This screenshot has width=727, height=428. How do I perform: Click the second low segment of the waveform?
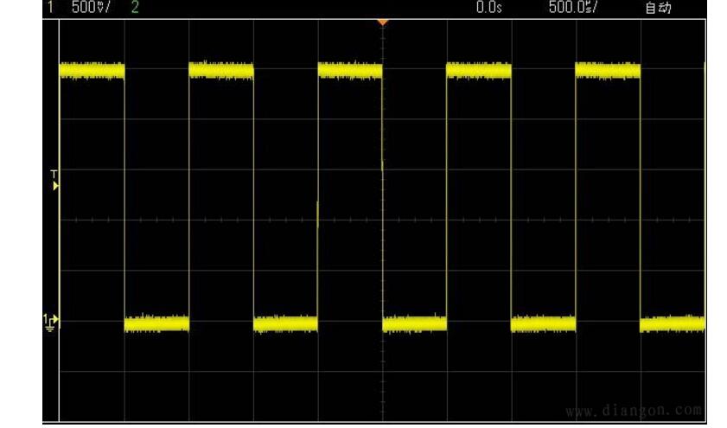click(285, 324)
